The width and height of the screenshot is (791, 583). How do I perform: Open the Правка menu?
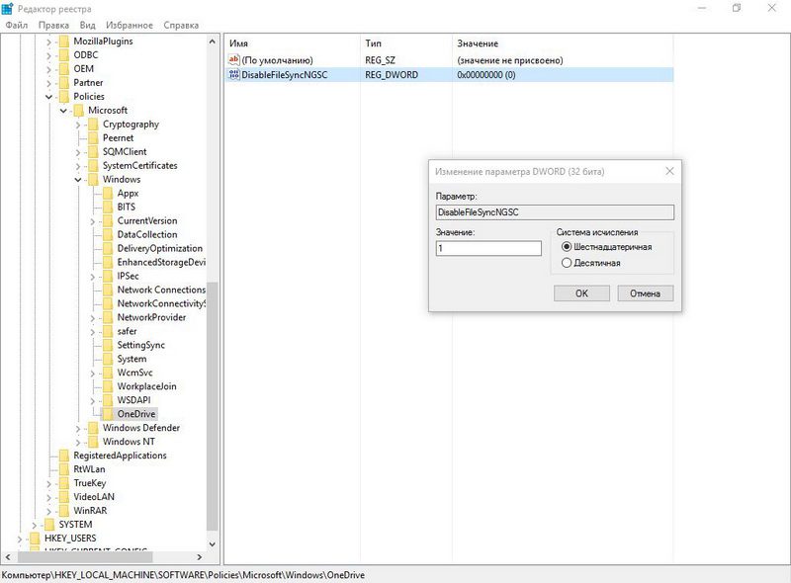click(53, 25)
